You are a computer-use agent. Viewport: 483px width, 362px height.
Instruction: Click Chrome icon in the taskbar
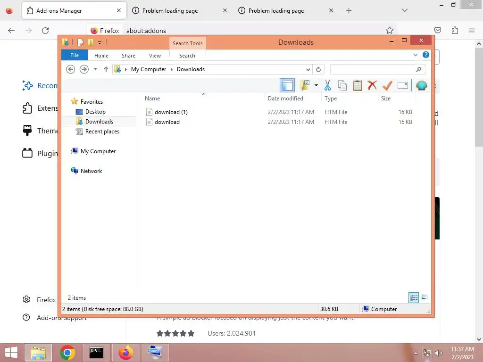[x=67, y=353]
